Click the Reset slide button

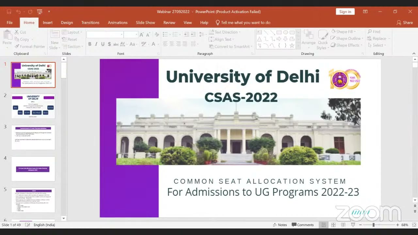[70, 39]
